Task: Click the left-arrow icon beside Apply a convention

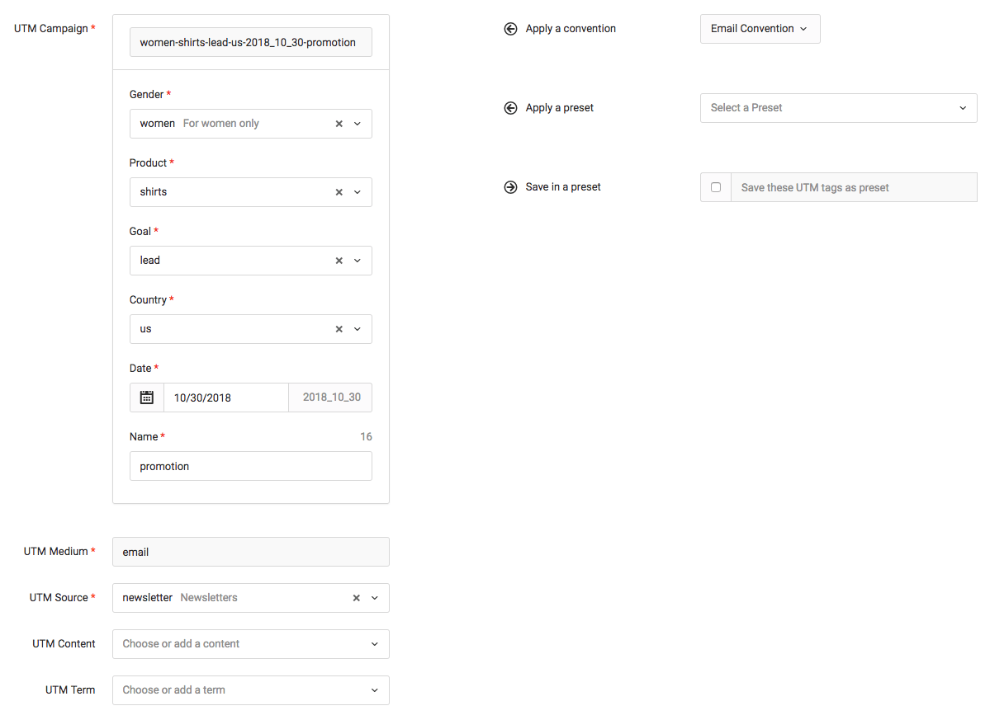Action: click(510, 28)
